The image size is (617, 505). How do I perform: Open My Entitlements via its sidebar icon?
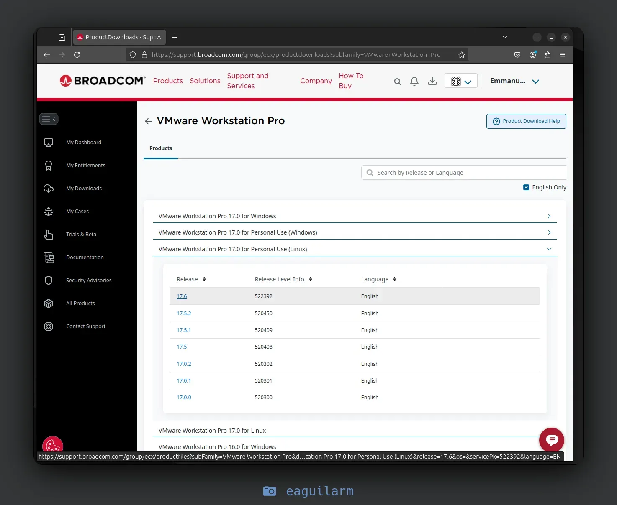coord(49,165)
